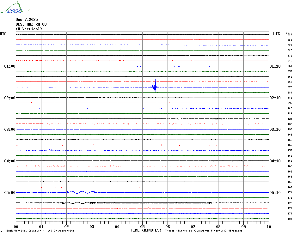294x235 pixels.
Task: Click the 'Traces clipped' footer note
Action: click(204, 231)
